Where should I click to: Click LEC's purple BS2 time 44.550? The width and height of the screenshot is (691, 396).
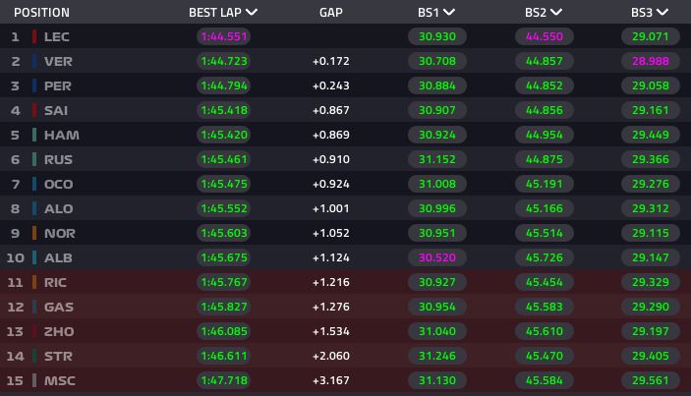pyautogui.click(x=545, y=36)
